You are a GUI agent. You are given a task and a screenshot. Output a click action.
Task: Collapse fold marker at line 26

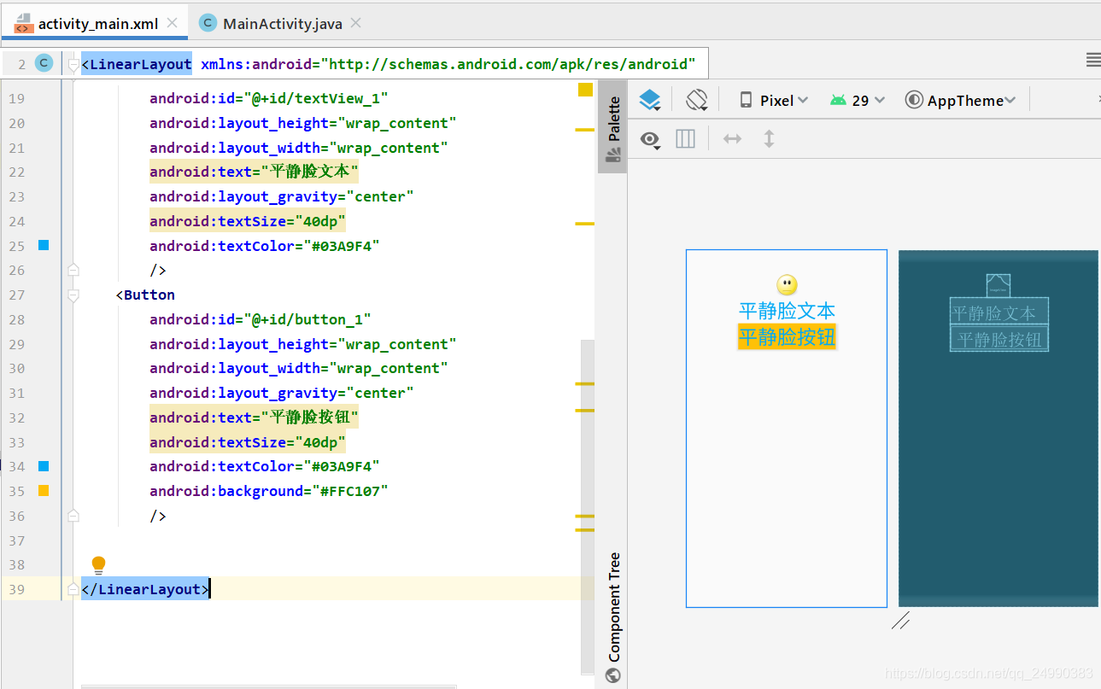point(73,270)
